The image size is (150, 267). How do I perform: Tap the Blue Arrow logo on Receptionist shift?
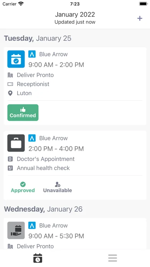tap(32, 54)
